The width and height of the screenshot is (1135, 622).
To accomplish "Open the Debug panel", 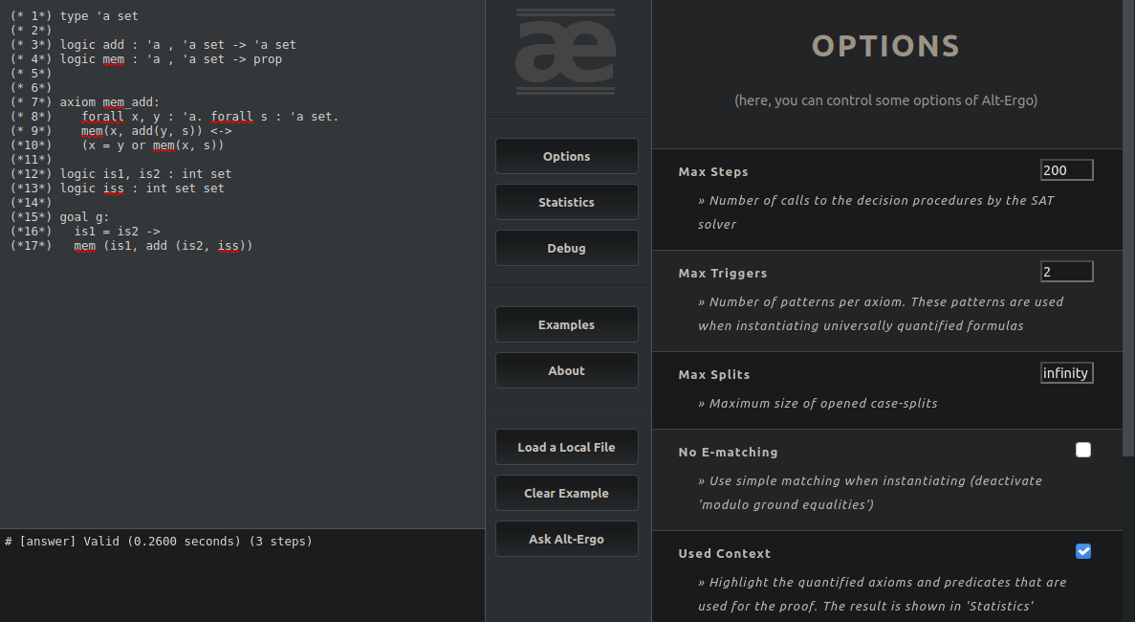I will click(566, 248).
